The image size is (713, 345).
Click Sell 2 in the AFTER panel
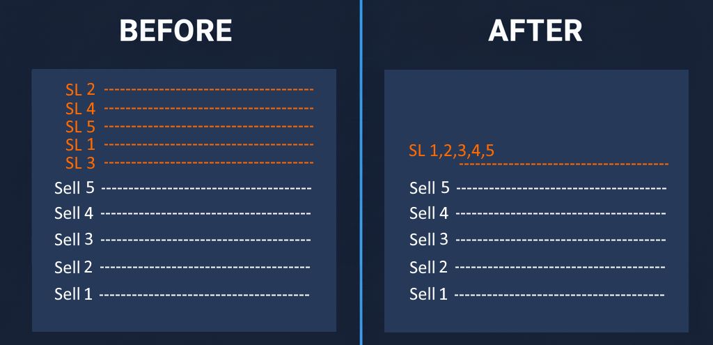[429, 267]
